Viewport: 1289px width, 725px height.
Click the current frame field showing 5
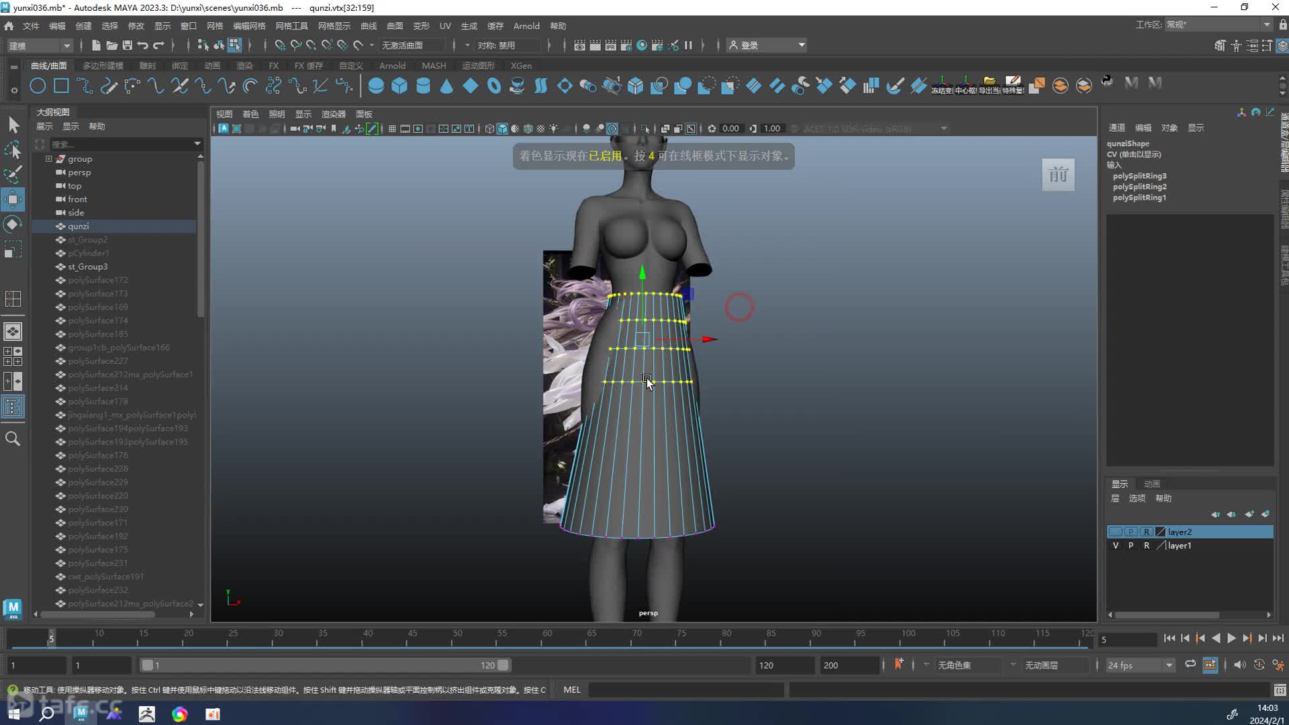coord(1128,640)
